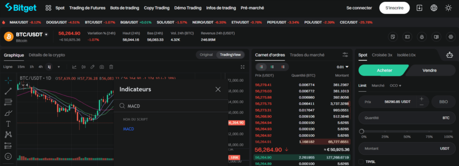This screenshot has width=459, height=166.
Task: Select the Vendre sell side
Action: coord(429,70)
